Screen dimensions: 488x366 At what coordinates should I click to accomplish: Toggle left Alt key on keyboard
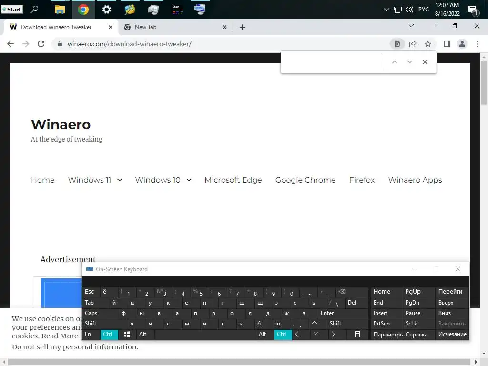[x=145, y=334]
